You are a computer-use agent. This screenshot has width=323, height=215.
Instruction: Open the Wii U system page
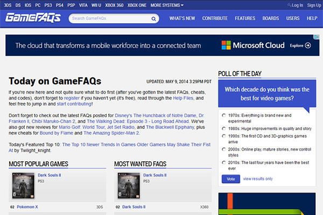(96, 5)
